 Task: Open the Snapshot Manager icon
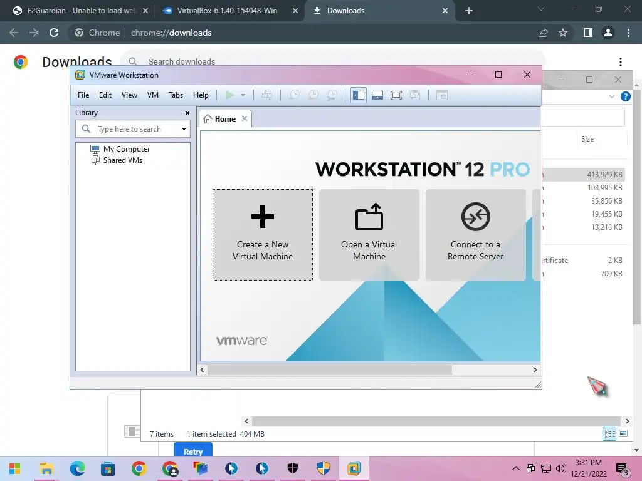click(332, 95)
